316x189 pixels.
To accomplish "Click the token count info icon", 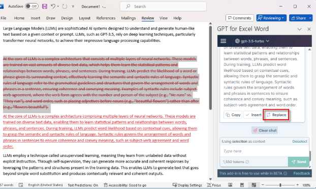I will [x=247, y=161].
